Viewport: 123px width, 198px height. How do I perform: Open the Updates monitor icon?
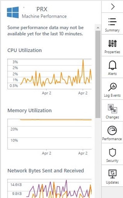pyautogui.click(x=112, y=174)
